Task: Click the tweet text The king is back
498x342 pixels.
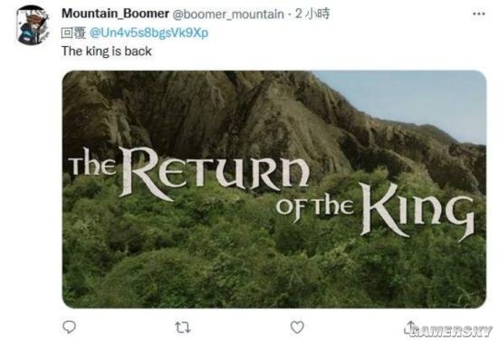Action: click(x=107, y=52)
